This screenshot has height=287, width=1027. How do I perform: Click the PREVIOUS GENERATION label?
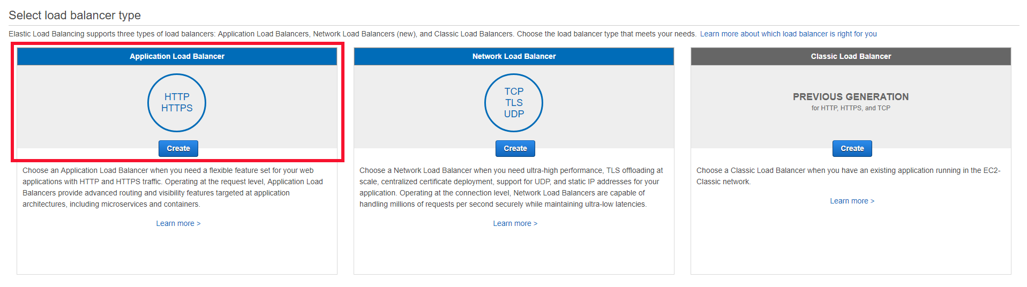click(x=851, y=97)
